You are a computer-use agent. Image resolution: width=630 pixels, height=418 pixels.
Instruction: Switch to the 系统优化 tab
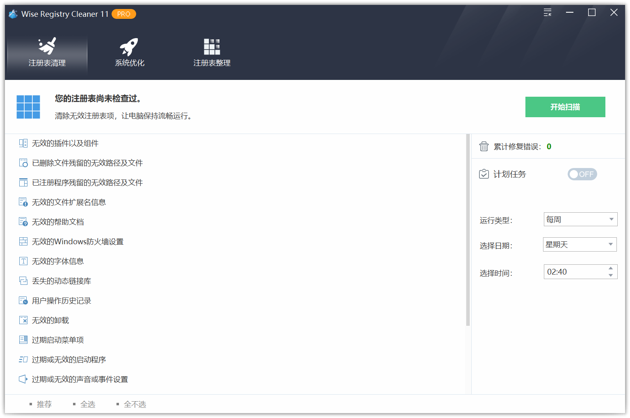(130, 52)
